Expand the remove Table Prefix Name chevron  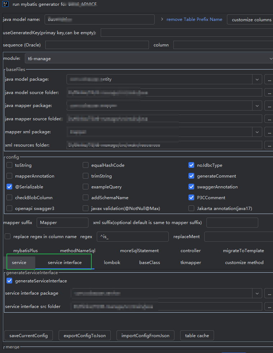pos(162,19)
